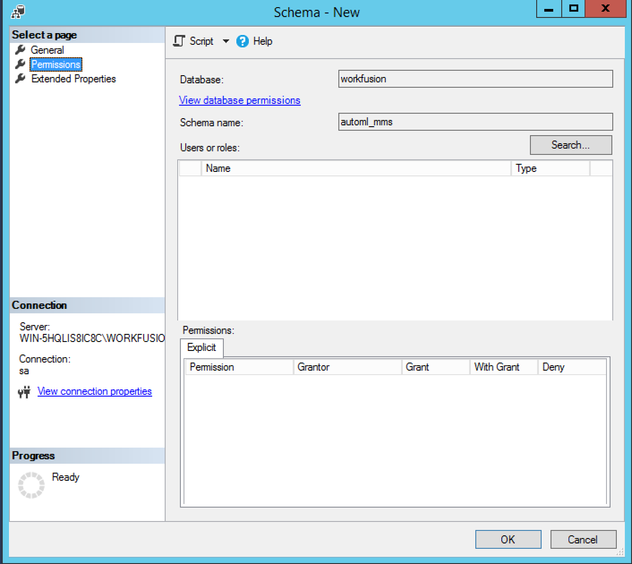Click the 'Database:' field label
The image size is (632, 564).
tap(201, 80)
